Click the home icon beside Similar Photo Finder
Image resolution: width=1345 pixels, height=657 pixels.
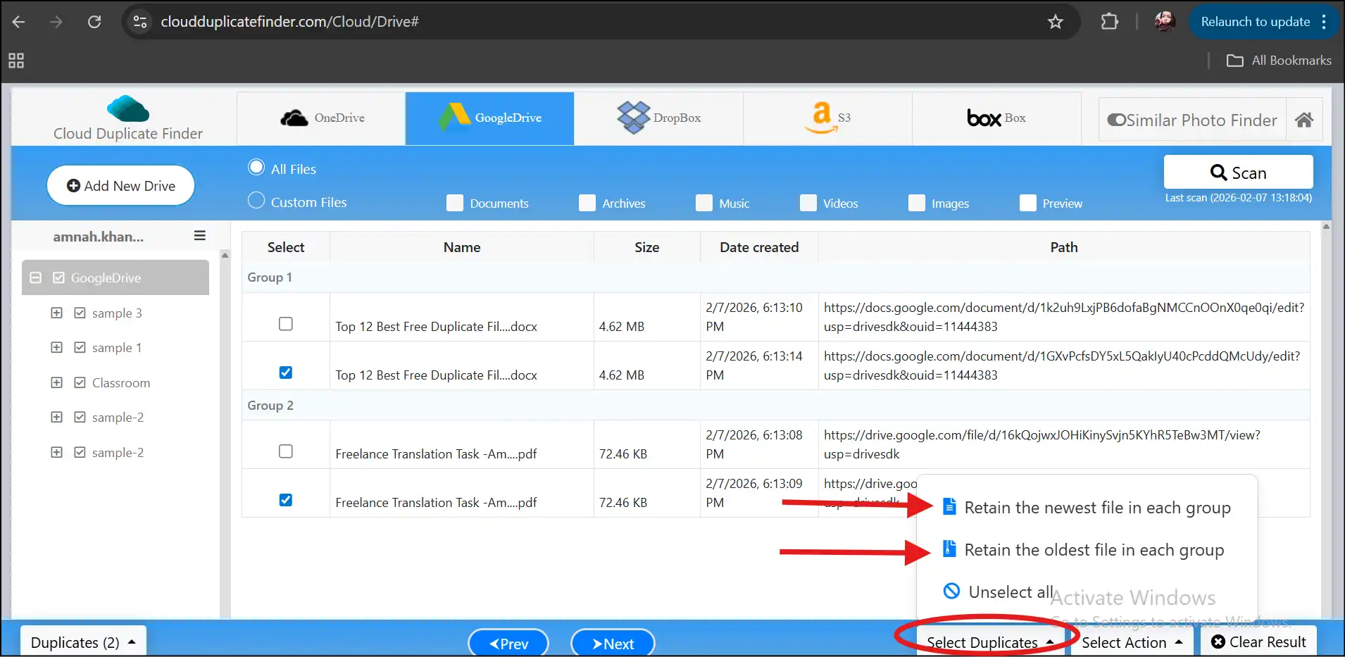pyautogui.click(x=1305, y=119)
